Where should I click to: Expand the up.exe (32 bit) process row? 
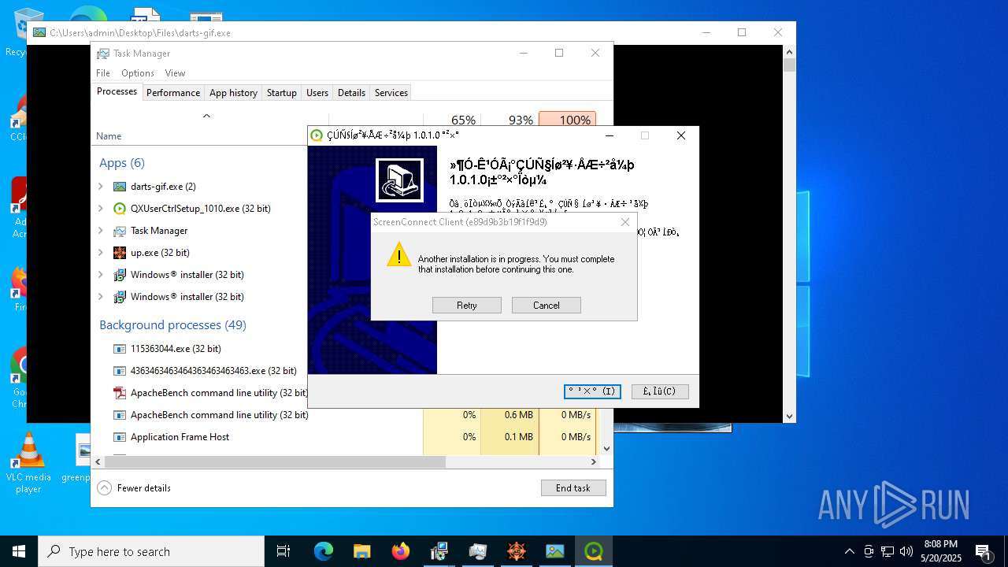click(101, 253)
